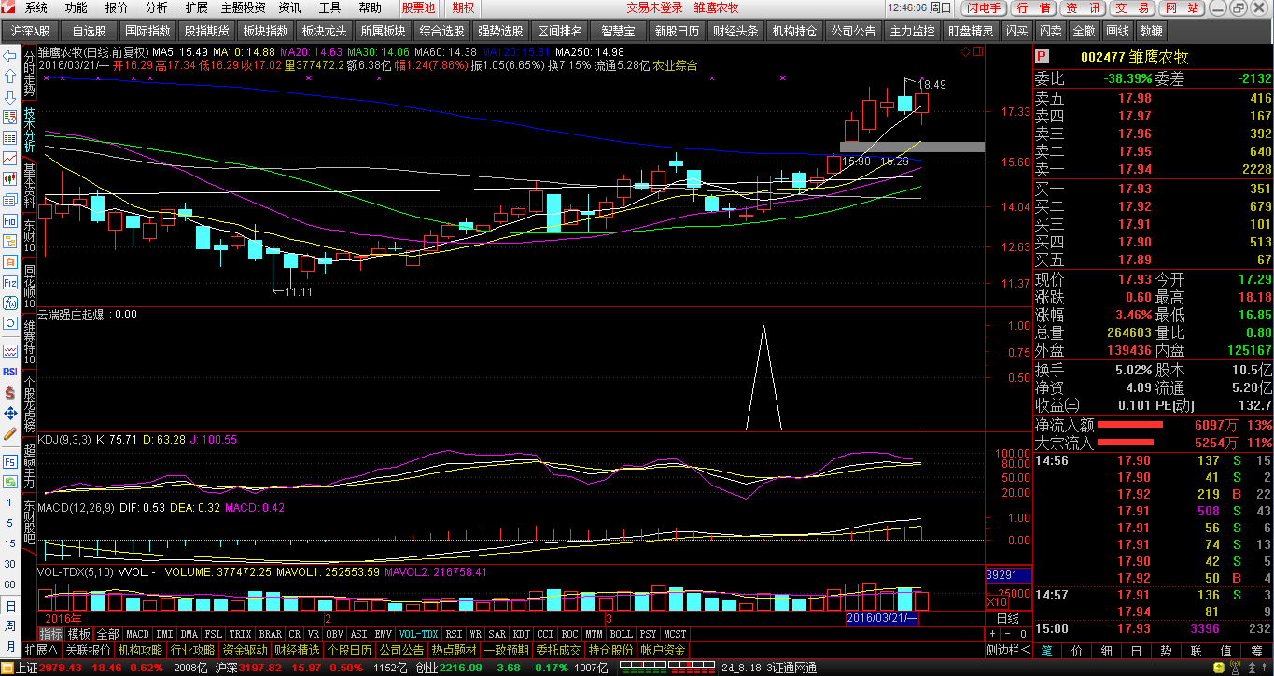Open the f(x) formula icon
The width and height of the screenshot is (1274, 676).
(9, 303)
